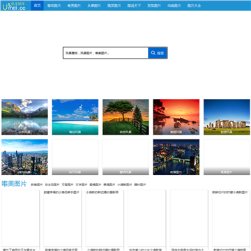Open the 文字图片 sub-category link
The image size is (251, 251).
coord(82,185)
